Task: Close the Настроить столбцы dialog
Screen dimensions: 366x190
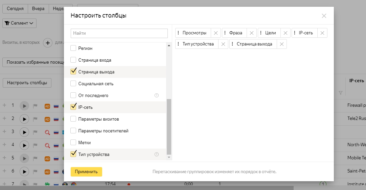Action: pyautogui.click(x=324, y=16)
